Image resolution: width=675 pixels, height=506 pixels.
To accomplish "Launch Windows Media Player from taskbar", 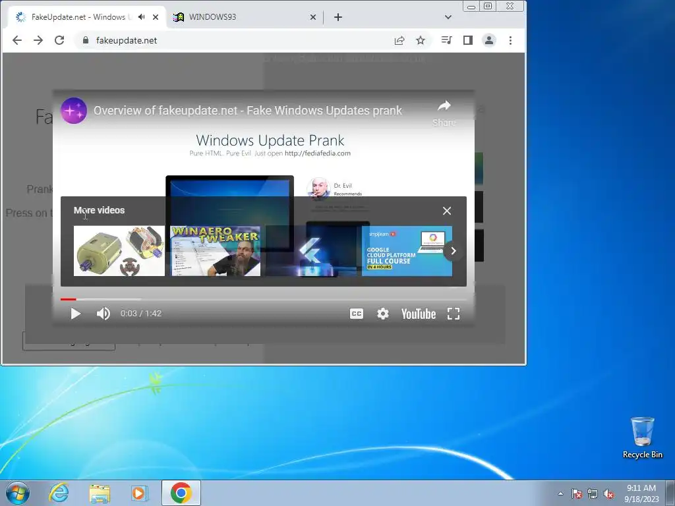I will point(140,493).
